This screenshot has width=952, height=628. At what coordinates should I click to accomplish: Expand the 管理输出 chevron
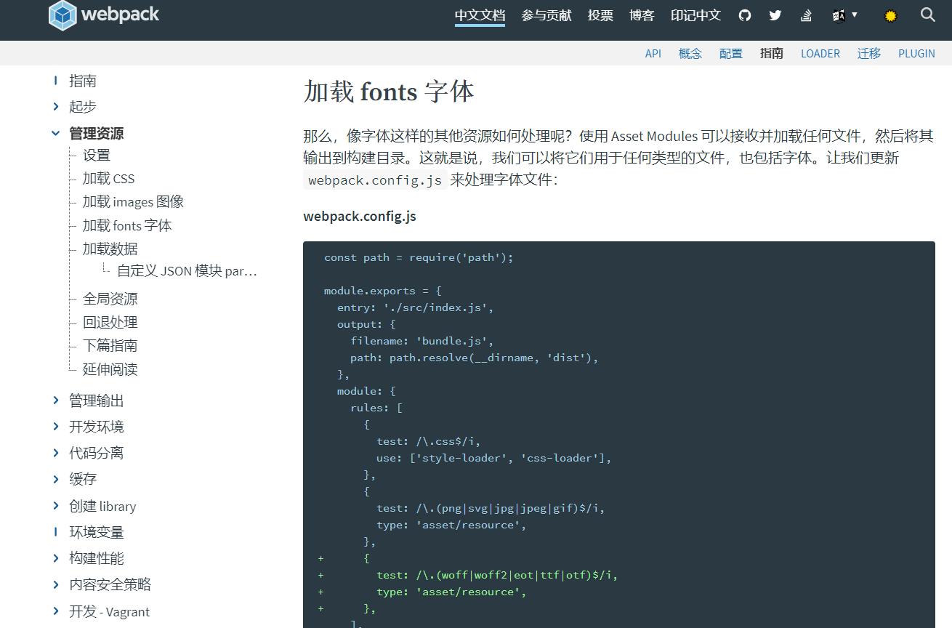pos(56,400)
